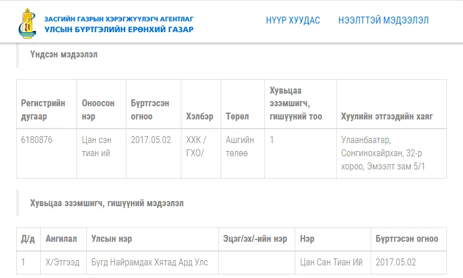
Task: Select the Хувьцаа эзэмшигч, гишүүний мэдээлэл heading
Action: click(x=107, y=203)
